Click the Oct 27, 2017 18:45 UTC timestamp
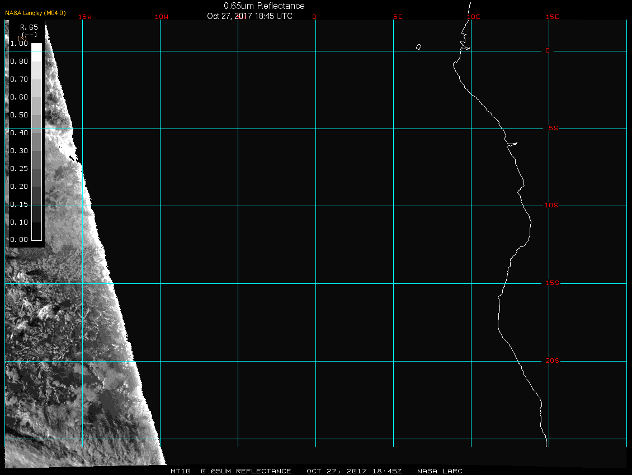Image resolution: width=632 pixels, height=475 pixels. click(x=249, y=16)
